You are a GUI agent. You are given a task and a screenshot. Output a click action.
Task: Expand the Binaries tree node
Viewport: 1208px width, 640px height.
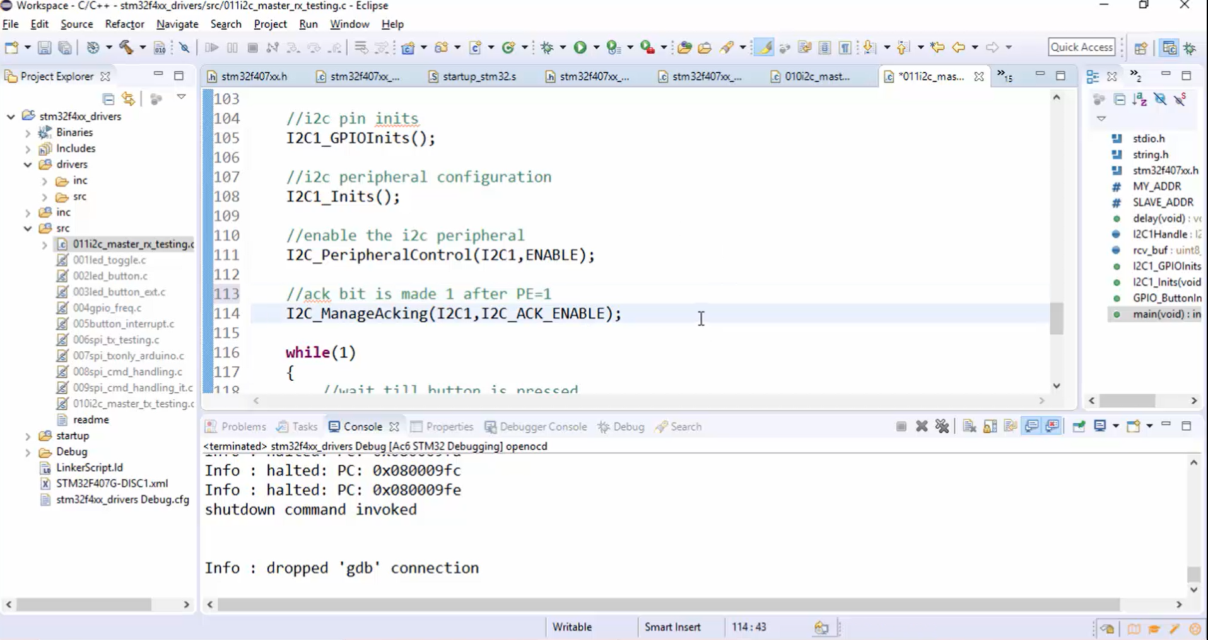pyautogui.click(x=28, y=133)
